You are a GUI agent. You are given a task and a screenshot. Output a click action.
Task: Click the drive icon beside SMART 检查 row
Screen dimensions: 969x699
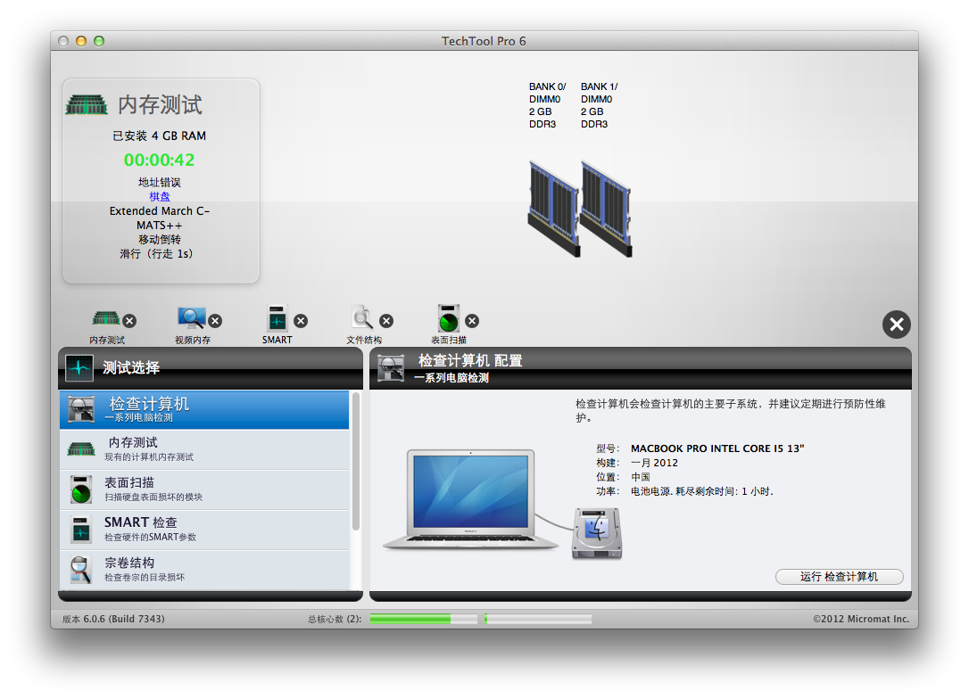tap(81, 530)
